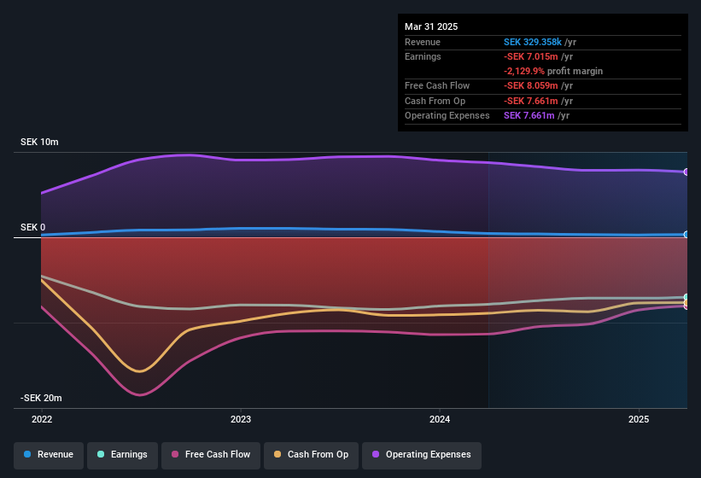
Task: Click the -SEK 20m axis label
Action: pyautogui.click(x=41, y=398)
